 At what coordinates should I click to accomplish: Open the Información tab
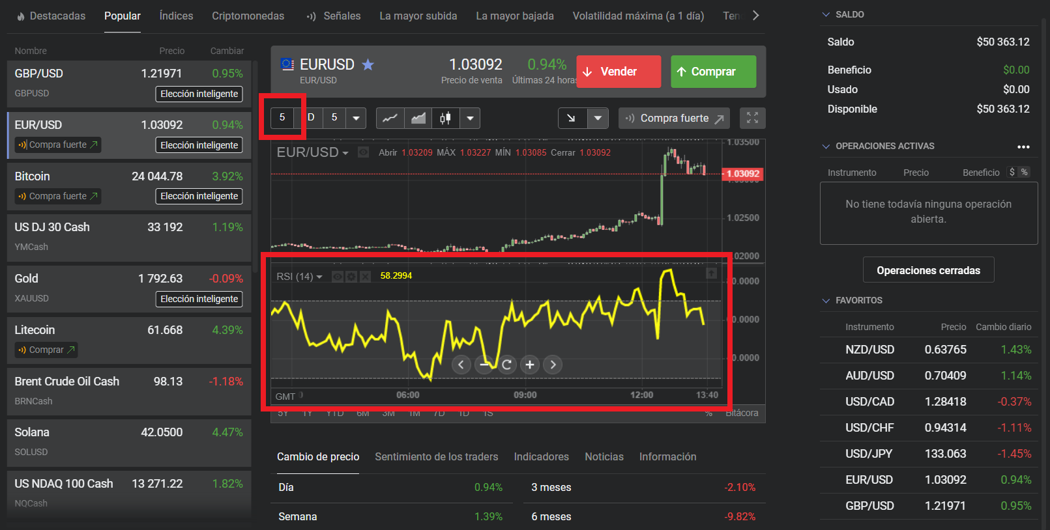(667, 457)
